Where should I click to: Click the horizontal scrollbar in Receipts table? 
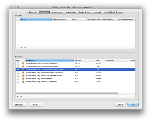(x=67, y=93)
